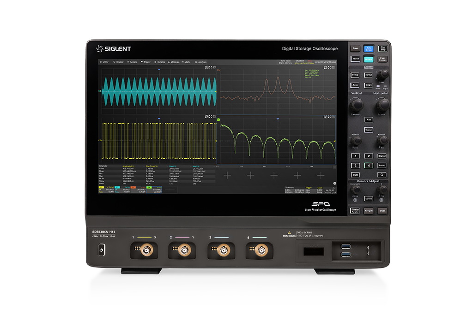Viewport: 473px width, 315px height.
Task: Toggle channel 1 with its numbered button
Action: [355, 156]
